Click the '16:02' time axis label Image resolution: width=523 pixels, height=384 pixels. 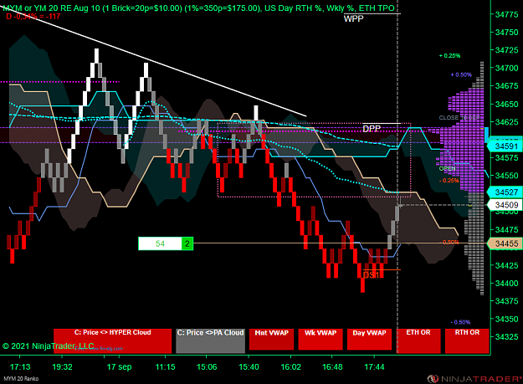(291, 367)
